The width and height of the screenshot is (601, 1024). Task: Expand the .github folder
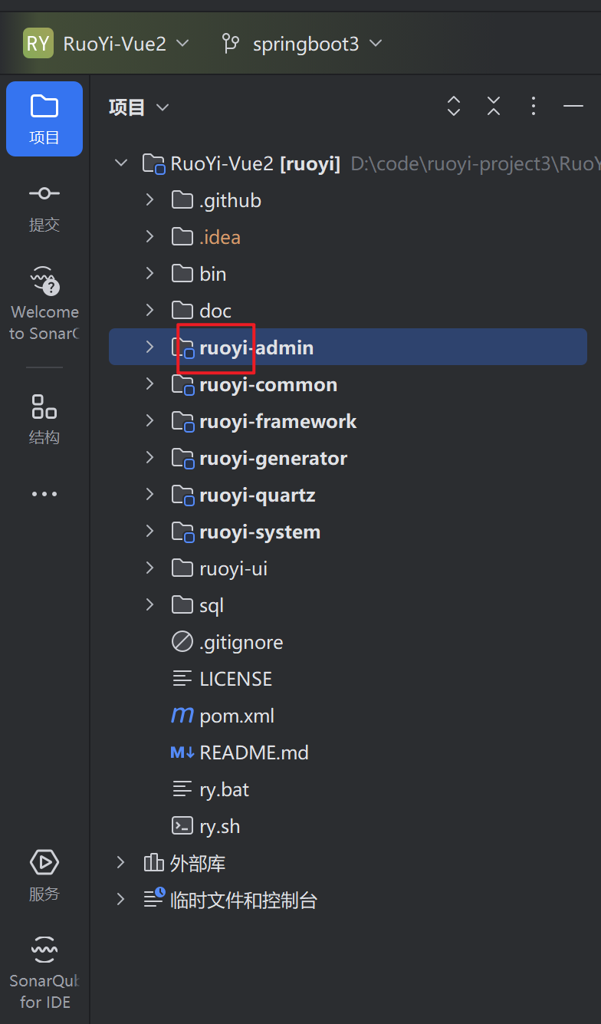[149, 200]
